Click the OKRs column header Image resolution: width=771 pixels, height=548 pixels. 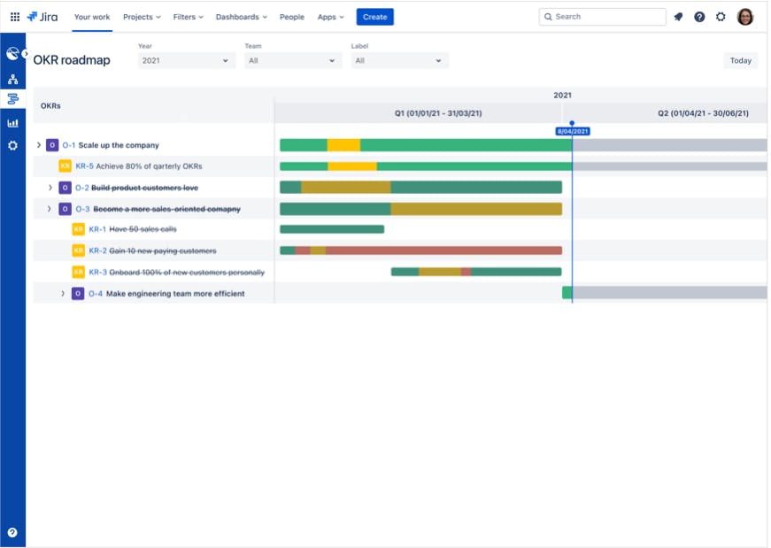(x=50, y=105)
